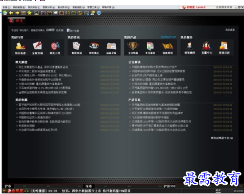Select the 深市 index tab at bottom
This screenshot has height=194, width=244.
(89, 186)
